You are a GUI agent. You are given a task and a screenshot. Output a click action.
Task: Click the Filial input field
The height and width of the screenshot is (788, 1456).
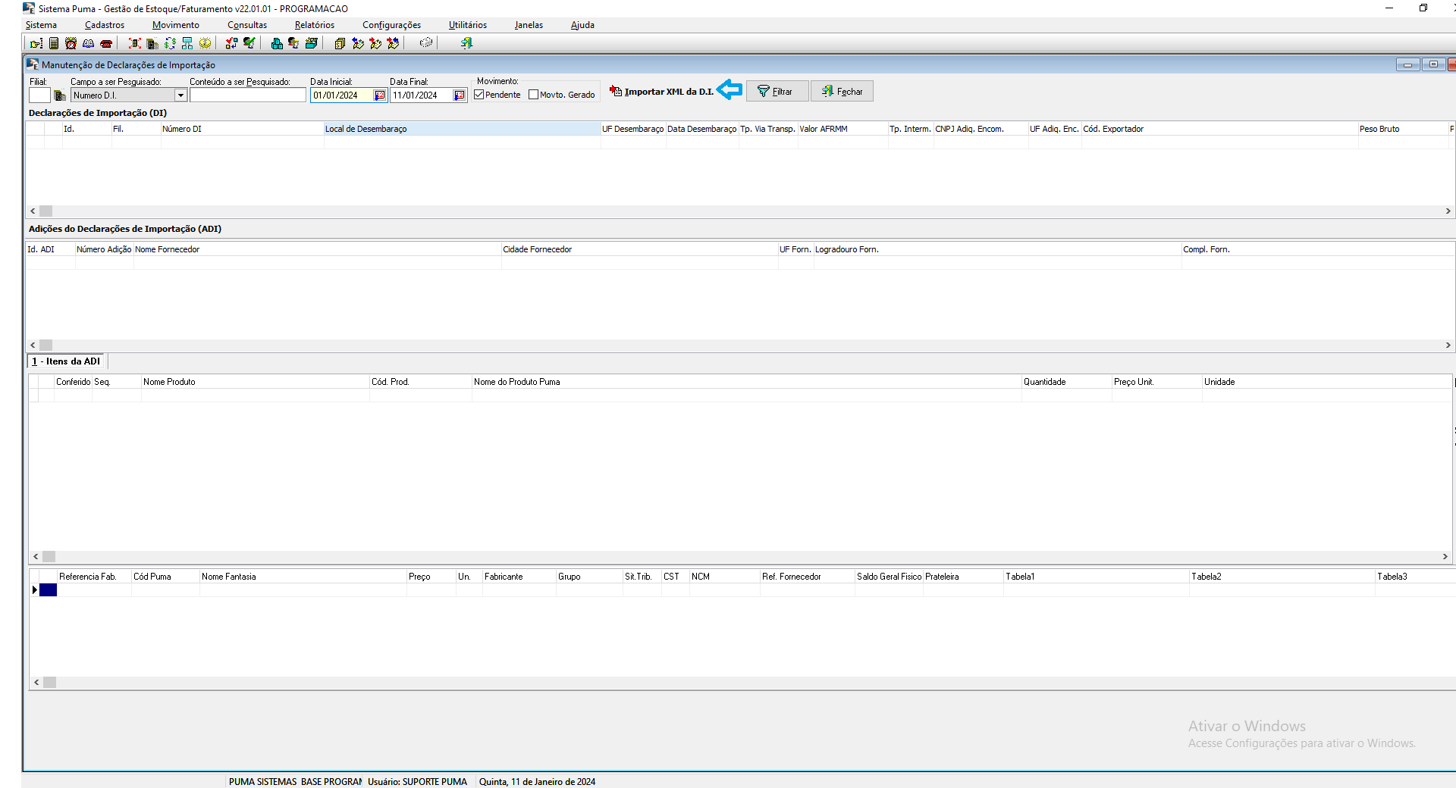[39, 95]
